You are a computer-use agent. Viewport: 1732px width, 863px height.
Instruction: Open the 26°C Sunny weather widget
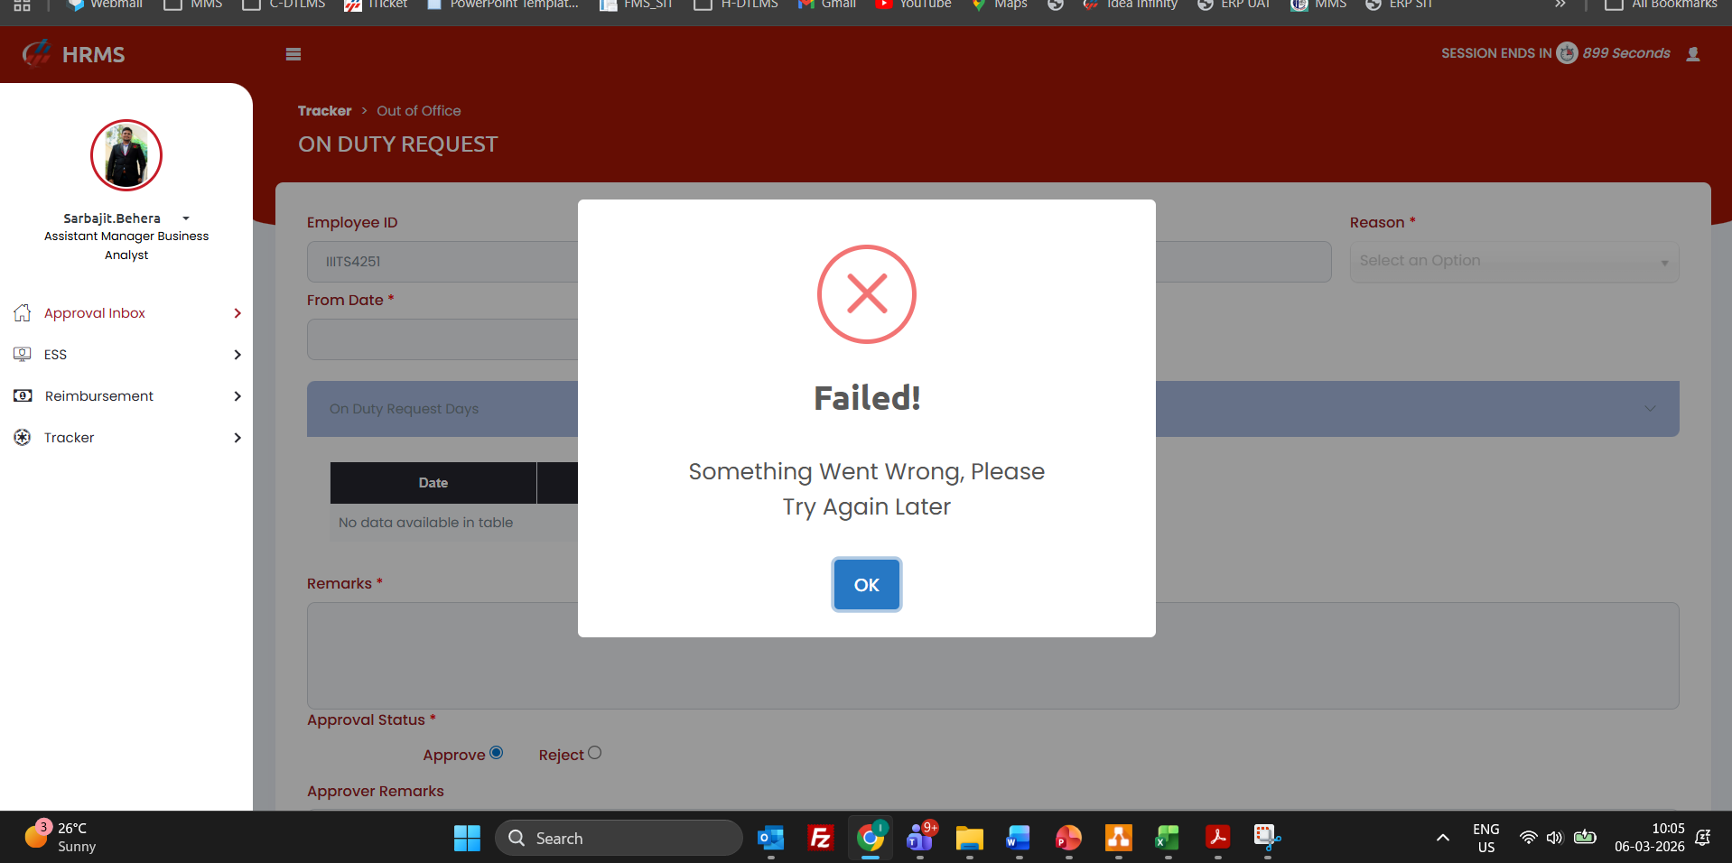(61, 837)
